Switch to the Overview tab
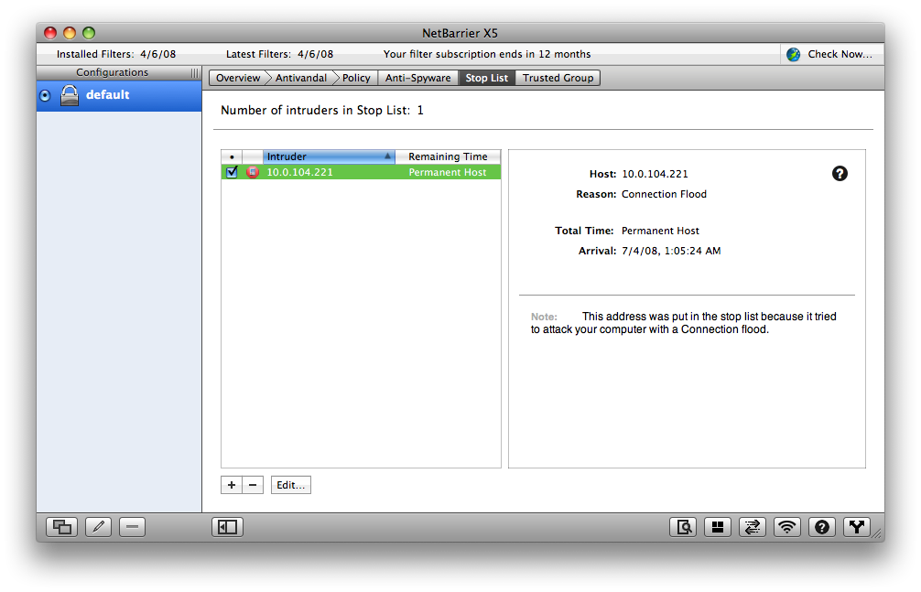Viewport: 921px width, 592px height. (x=237, y=78)
